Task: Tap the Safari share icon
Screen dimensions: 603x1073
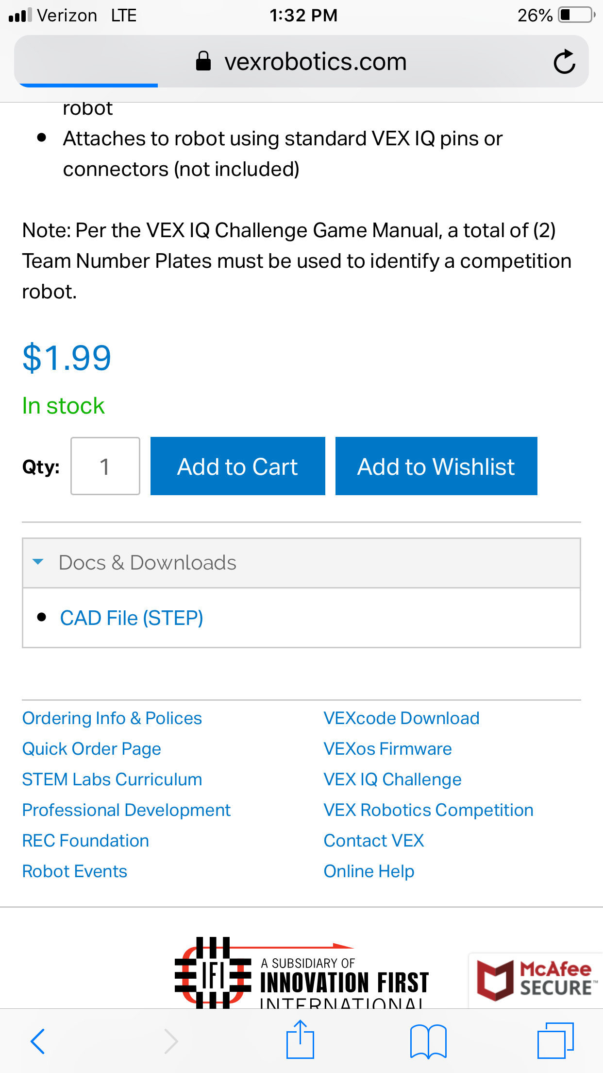Action: coord(300,1039)
